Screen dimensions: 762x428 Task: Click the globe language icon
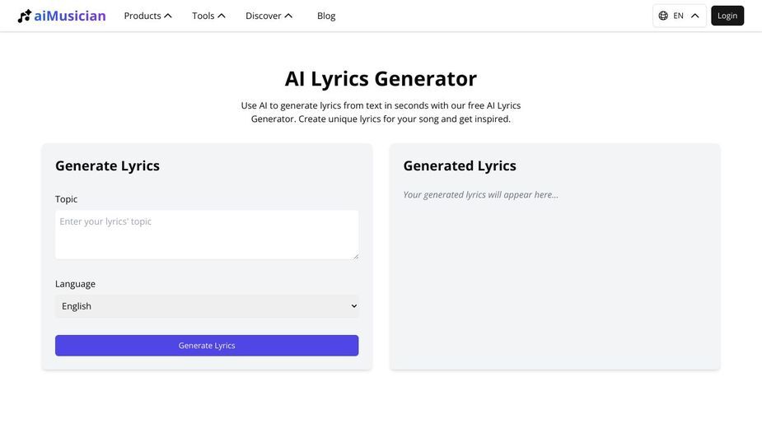pos(663,16)
